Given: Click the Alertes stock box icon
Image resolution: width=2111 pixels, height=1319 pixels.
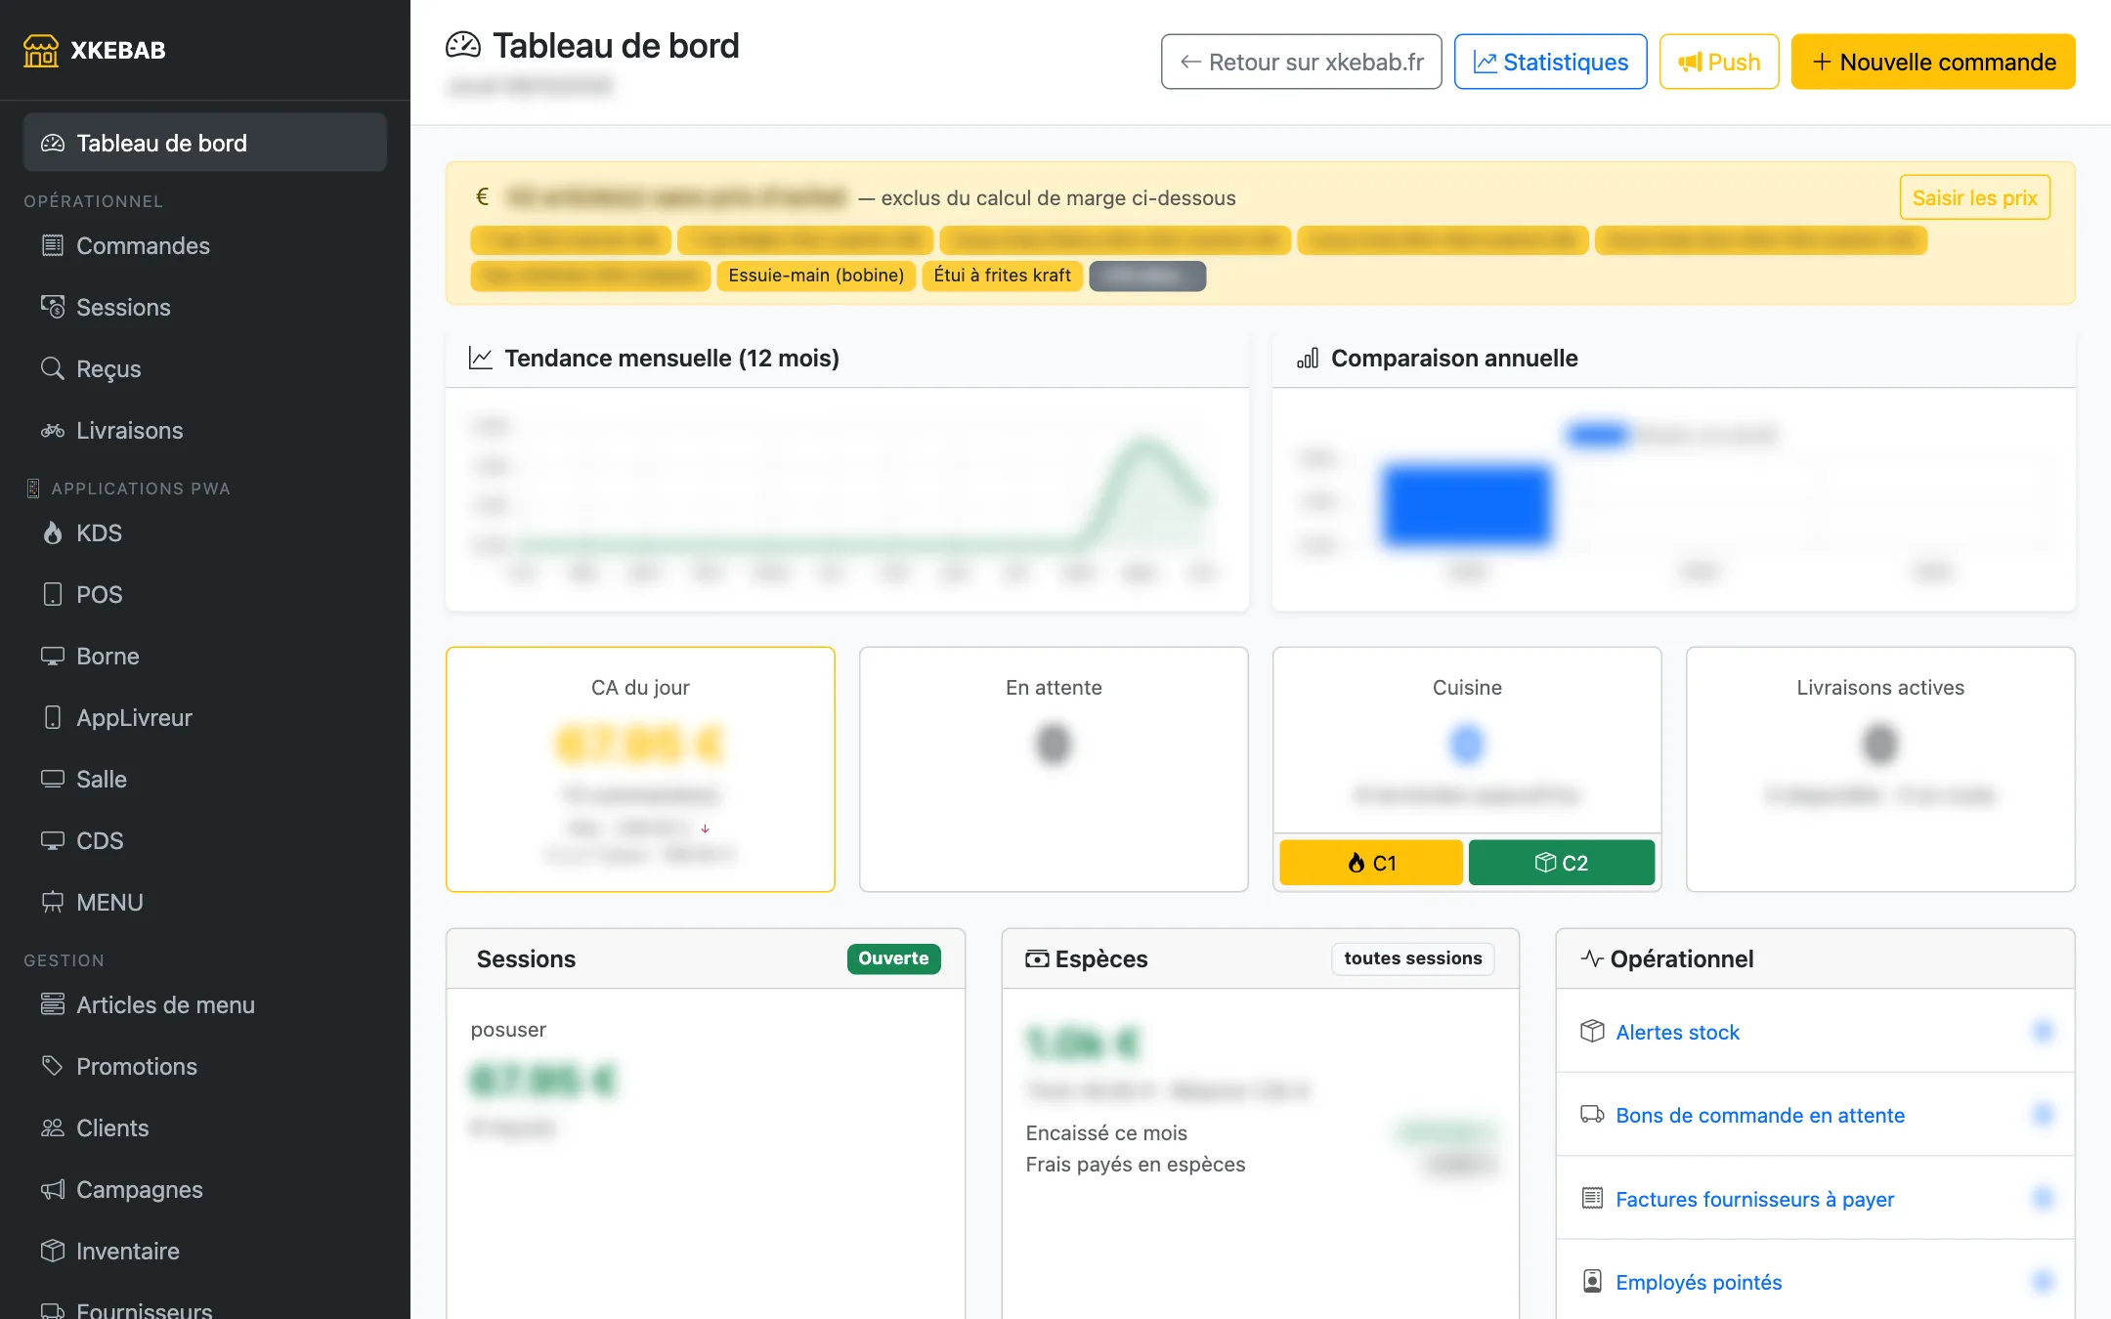Looking at the screenshot, I should click(x=1592, y=1032).
